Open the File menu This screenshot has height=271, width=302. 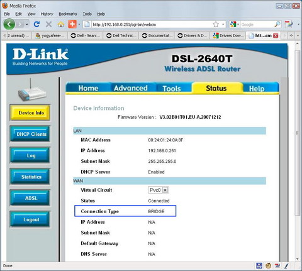(7, 14)
